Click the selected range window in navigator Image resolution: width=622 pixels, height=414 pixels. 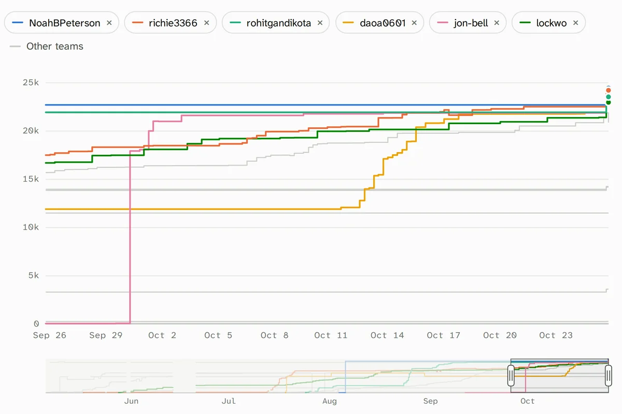pyautogui.click(x=559, y=376)
